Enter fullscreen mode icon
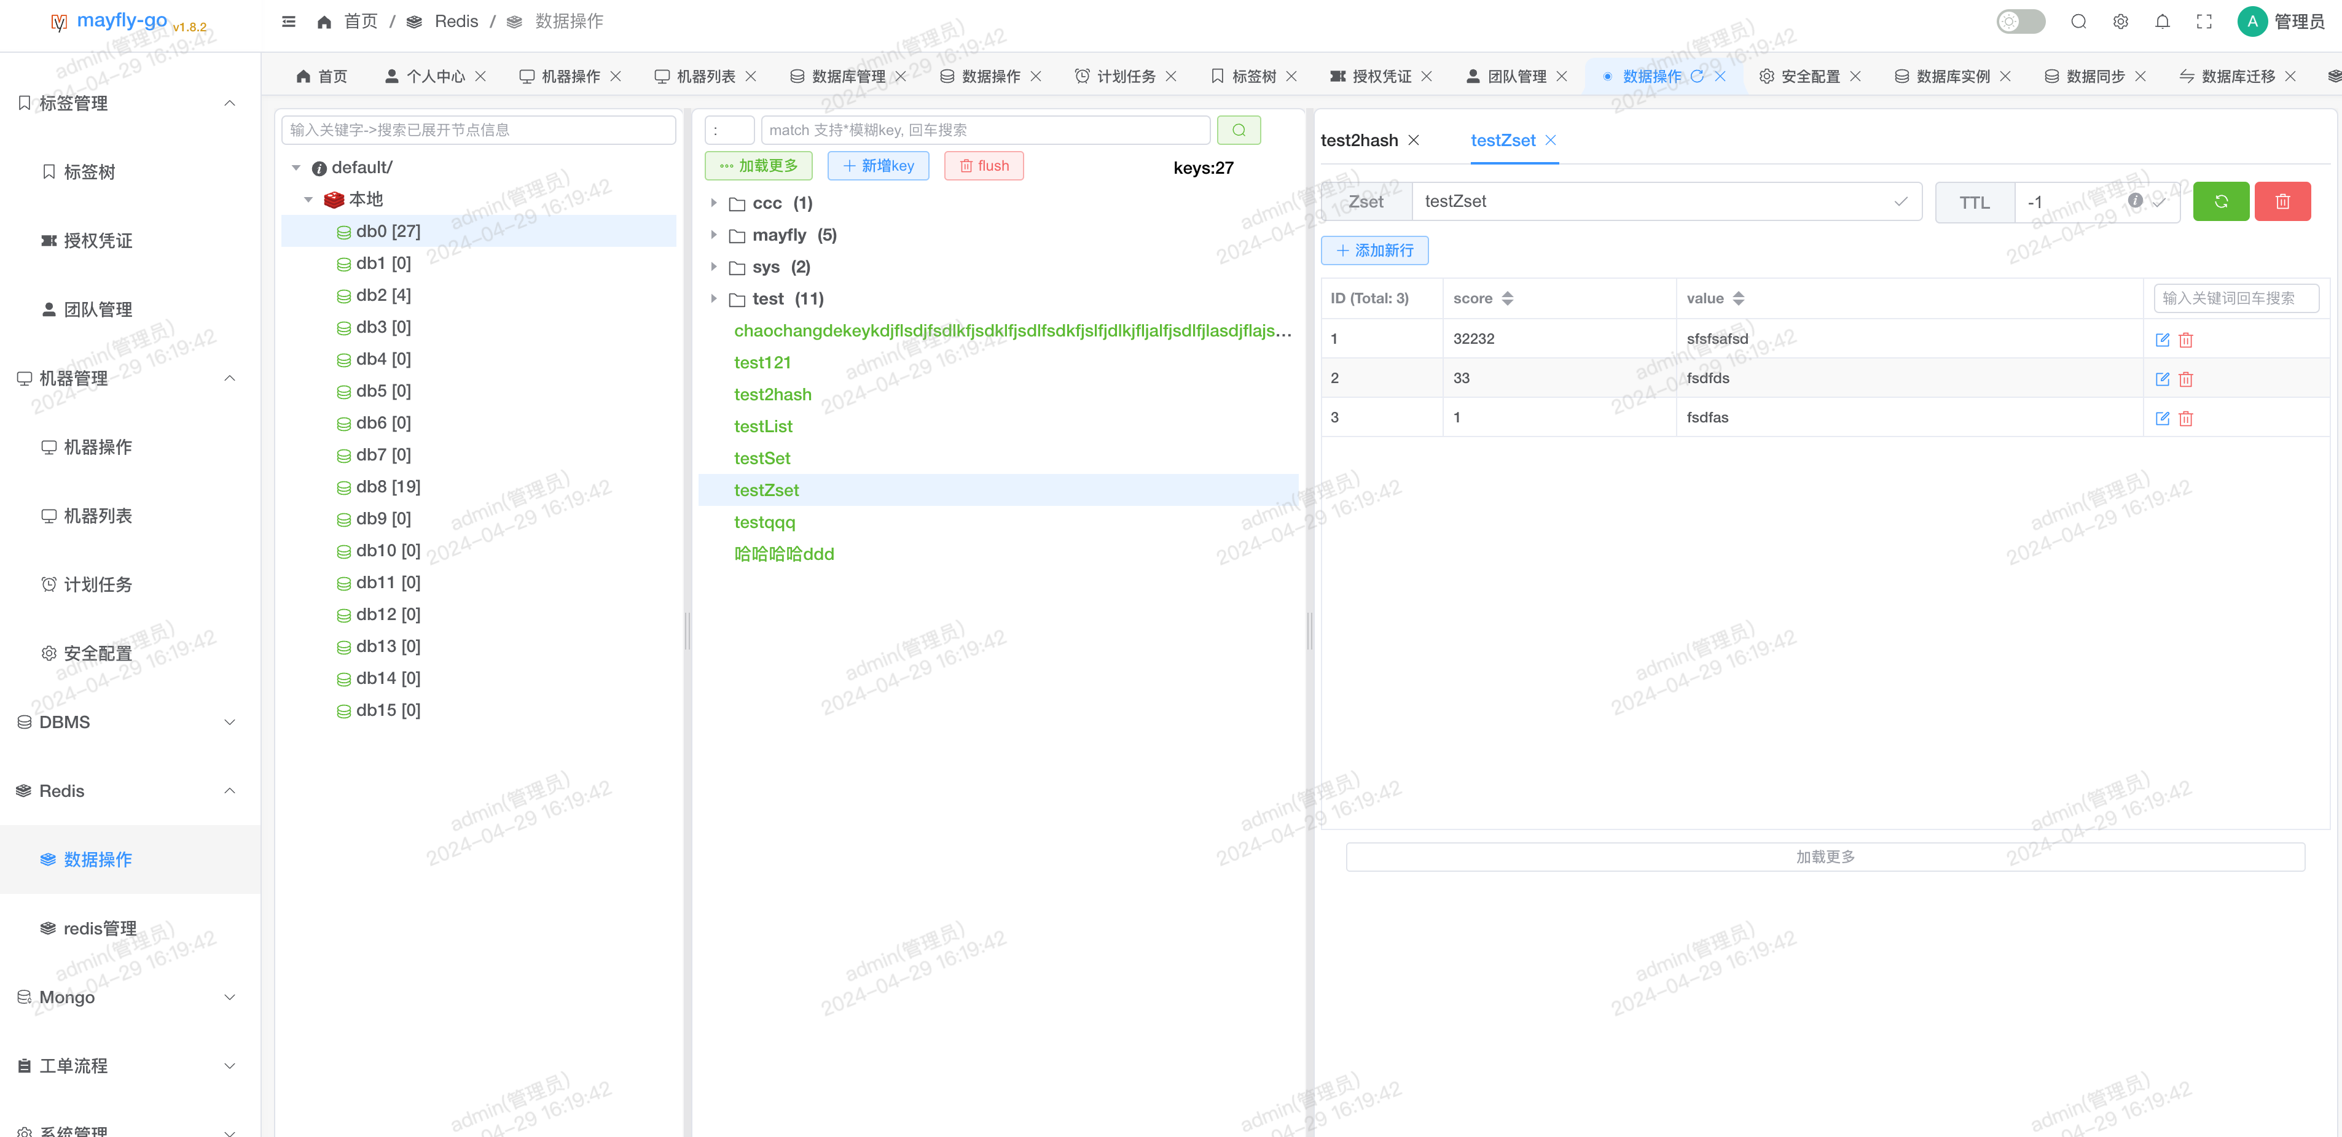This screenshot has width=2342, height=1137. [x=2204, y=21]
